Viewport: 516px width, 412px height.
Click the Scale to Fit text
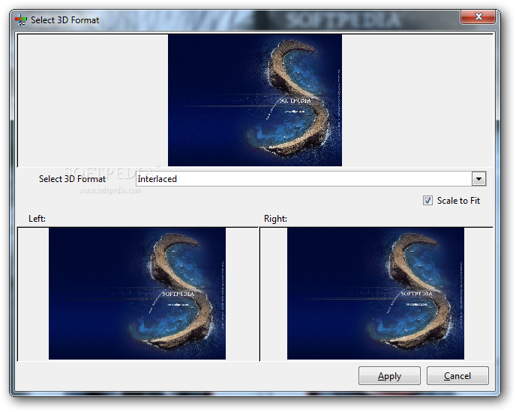coord(458,201)
